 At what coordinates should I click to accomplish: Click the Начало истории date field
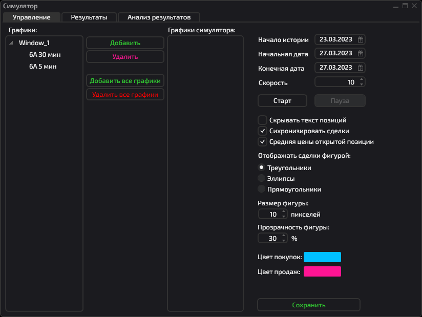(x=340, y=39)
